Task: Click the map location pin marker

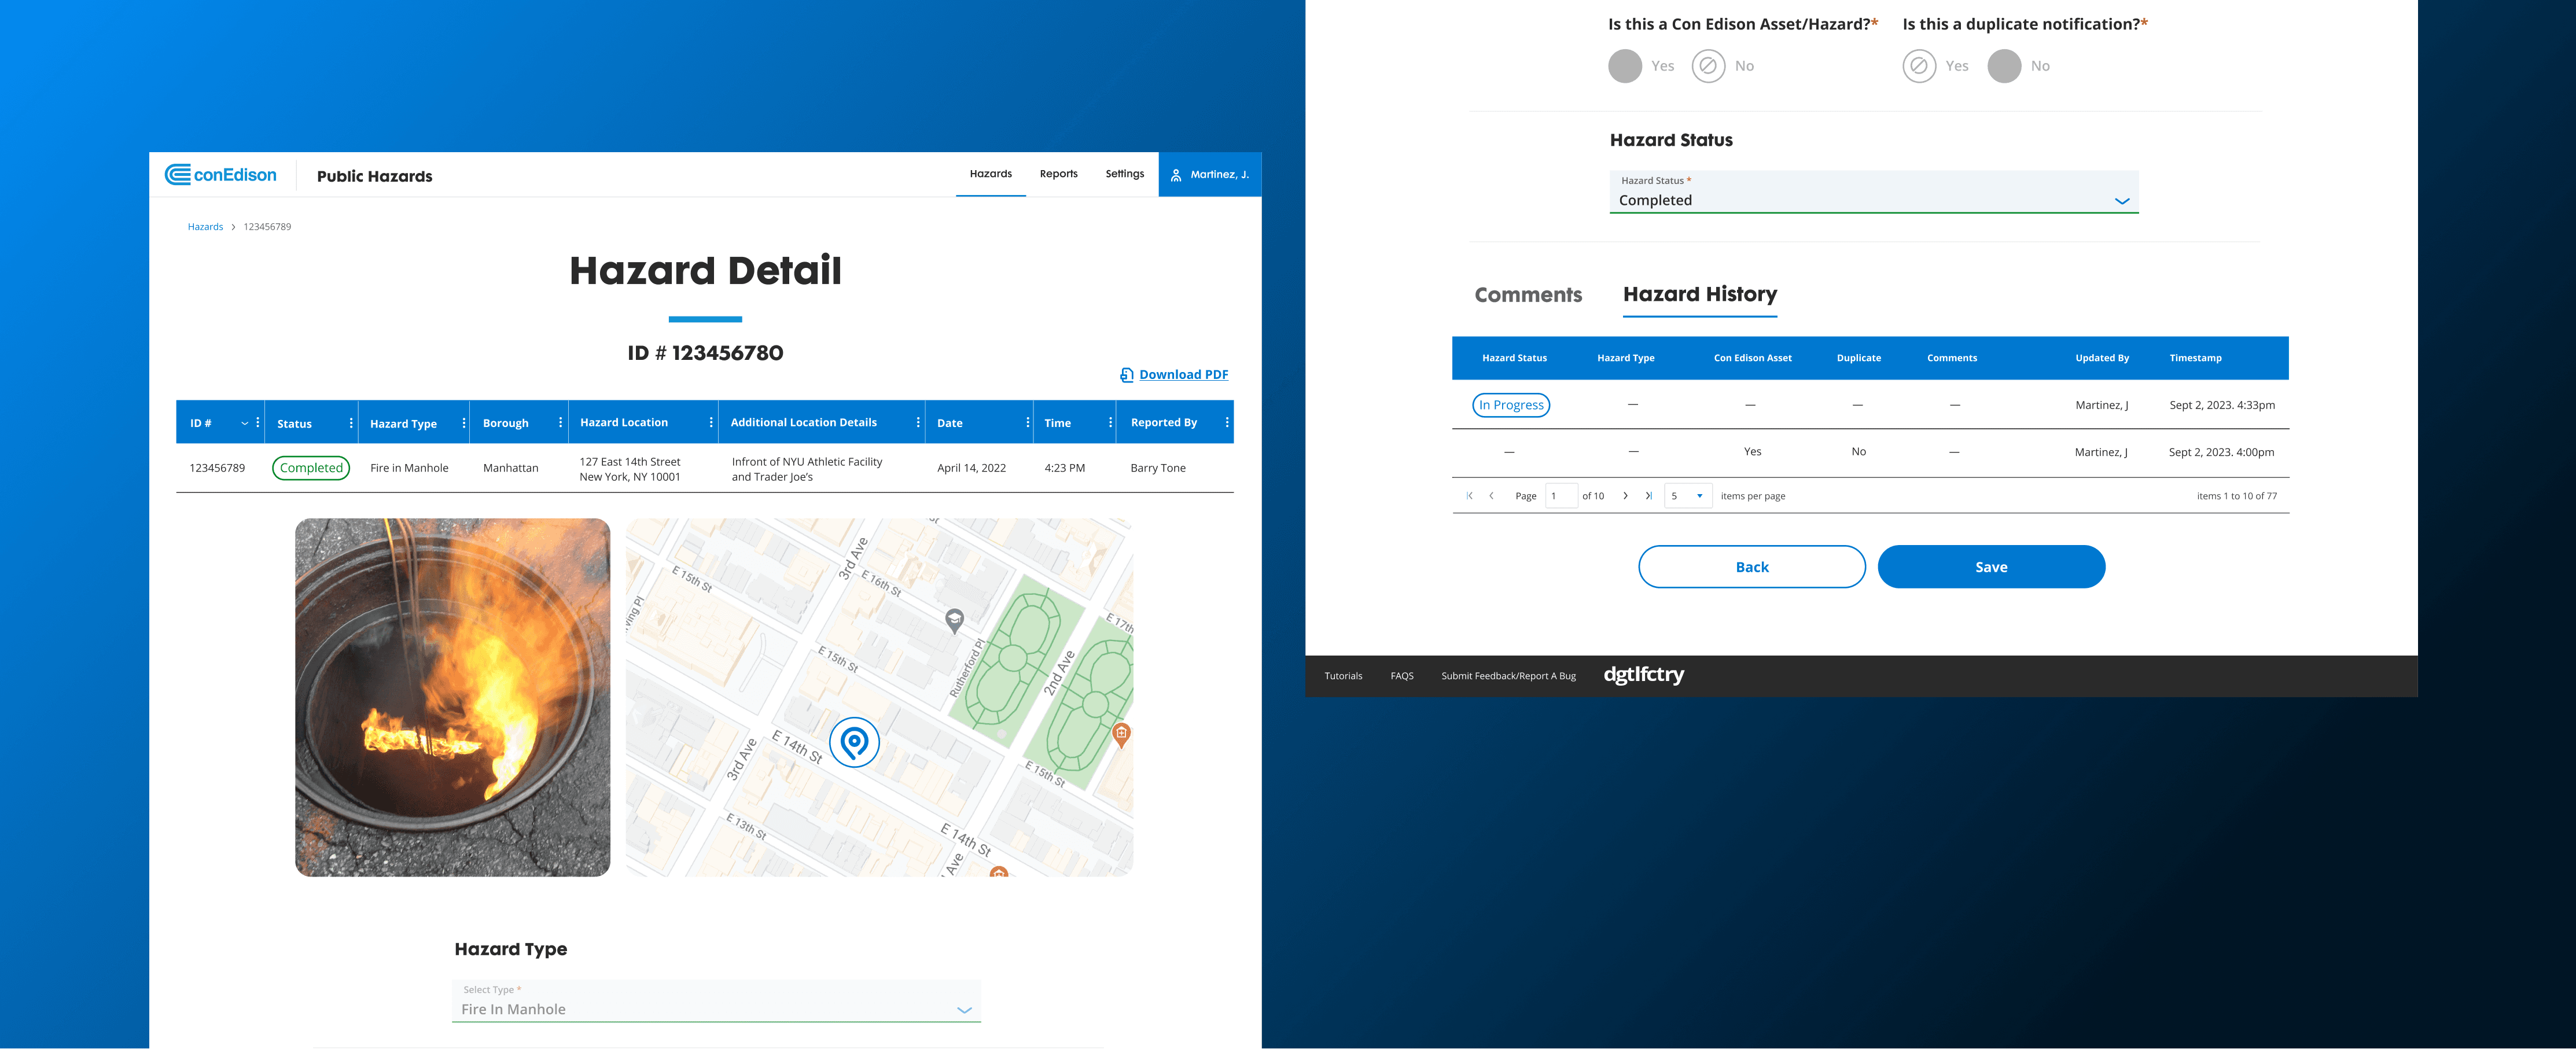Action: pos(853,742)
